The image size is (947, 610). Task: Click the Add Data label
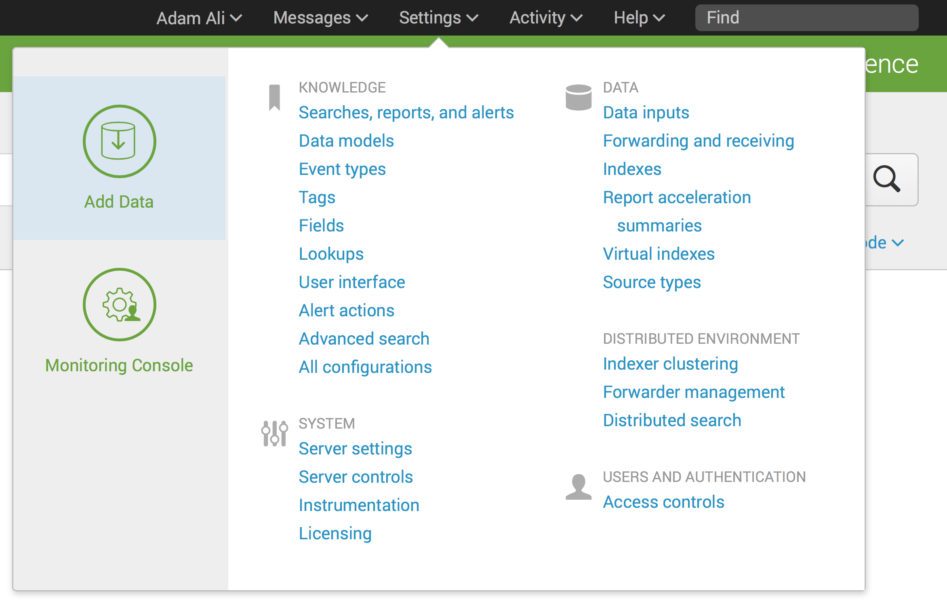pyautogui.click(x=119, y=202)
